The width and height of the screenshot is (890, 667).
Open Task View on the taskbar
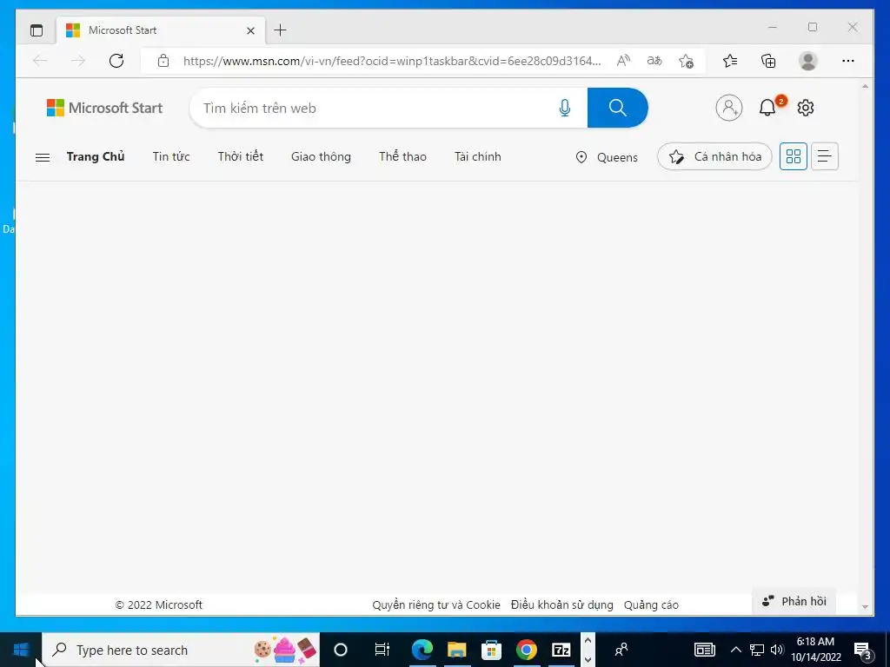[x=382, y=650]
